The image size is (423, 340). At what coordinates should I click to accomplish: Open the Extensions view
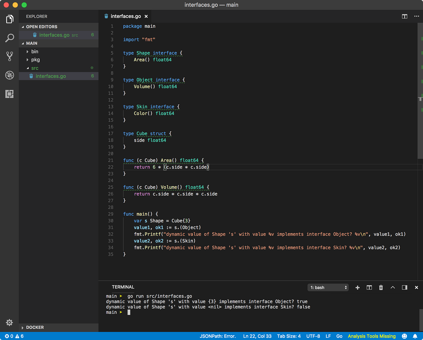tap(10, 94)
